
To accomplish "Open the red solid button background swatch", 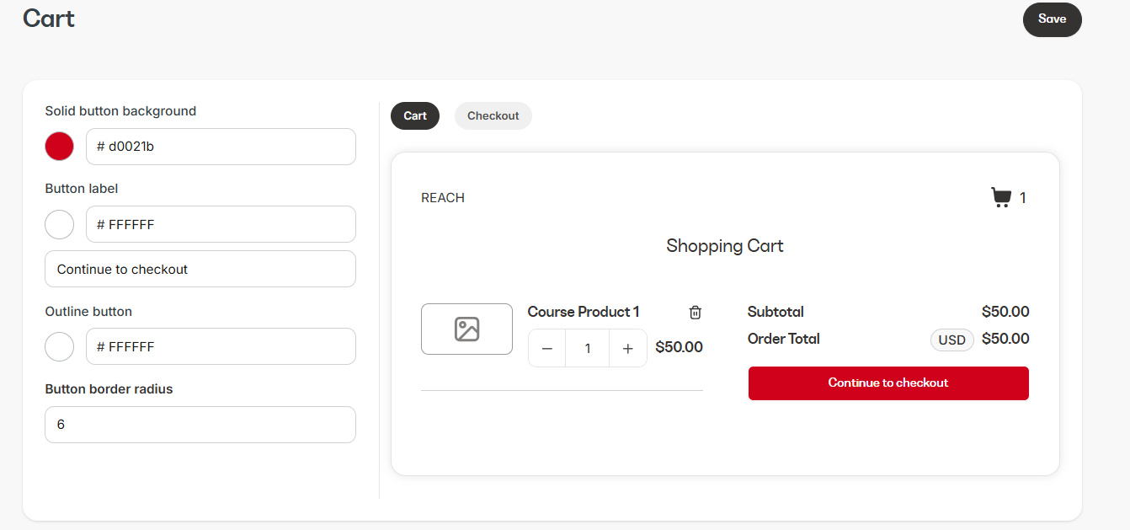I will coord(59,147).
